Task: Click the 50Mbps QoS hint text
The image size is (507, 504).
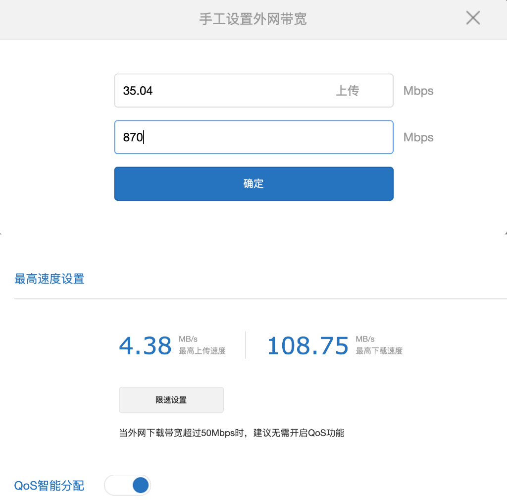Action: point(232,433)
